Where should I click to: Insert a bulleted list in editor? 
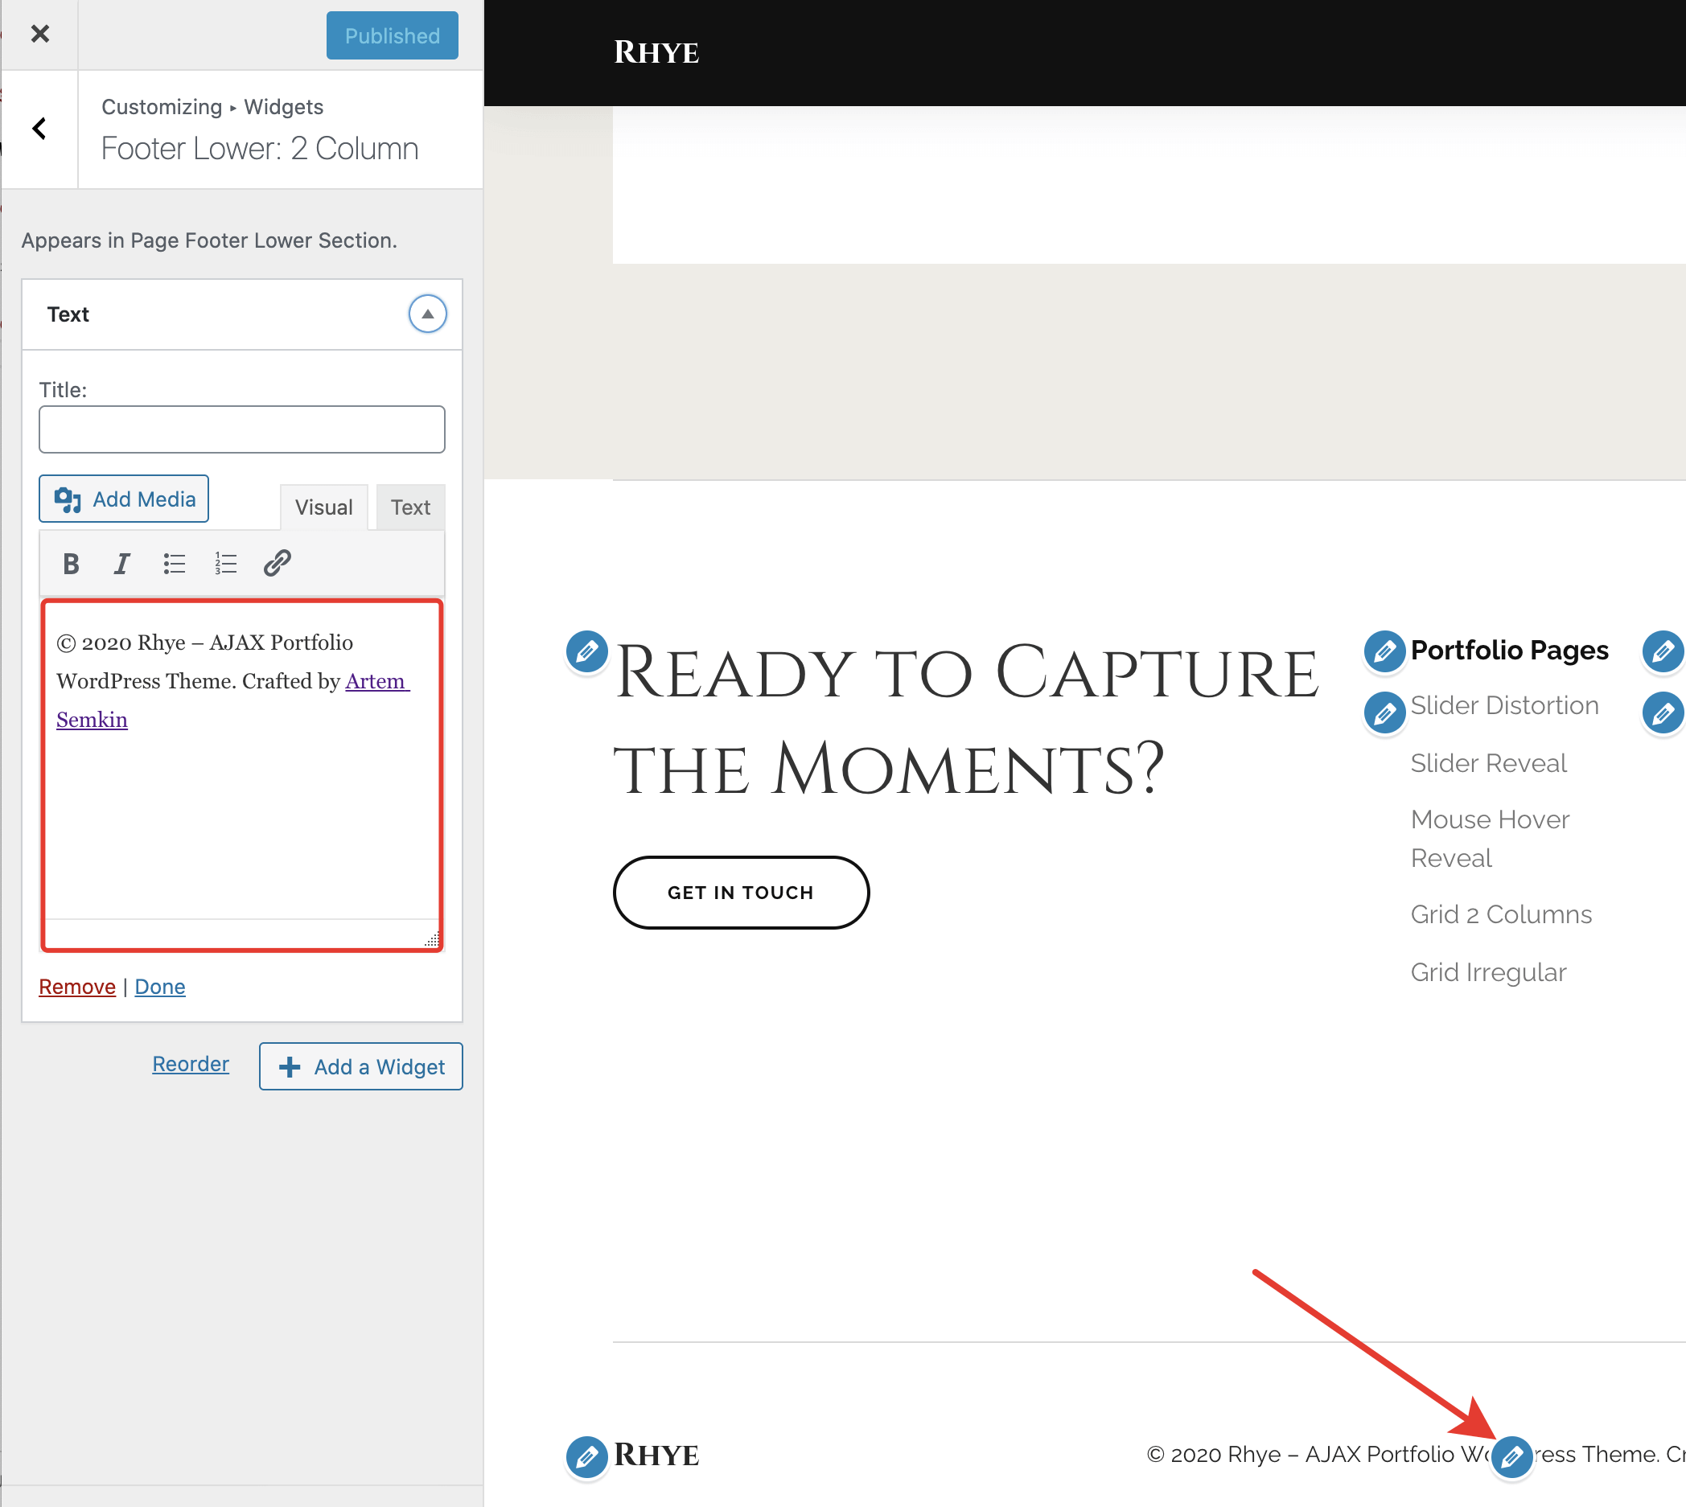[174, 564]
